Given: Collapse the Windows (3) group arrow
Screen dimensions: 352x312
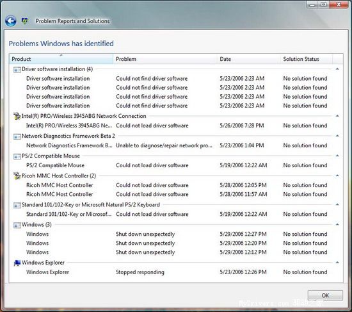Looking at the screenshot, I should (337, 224).
